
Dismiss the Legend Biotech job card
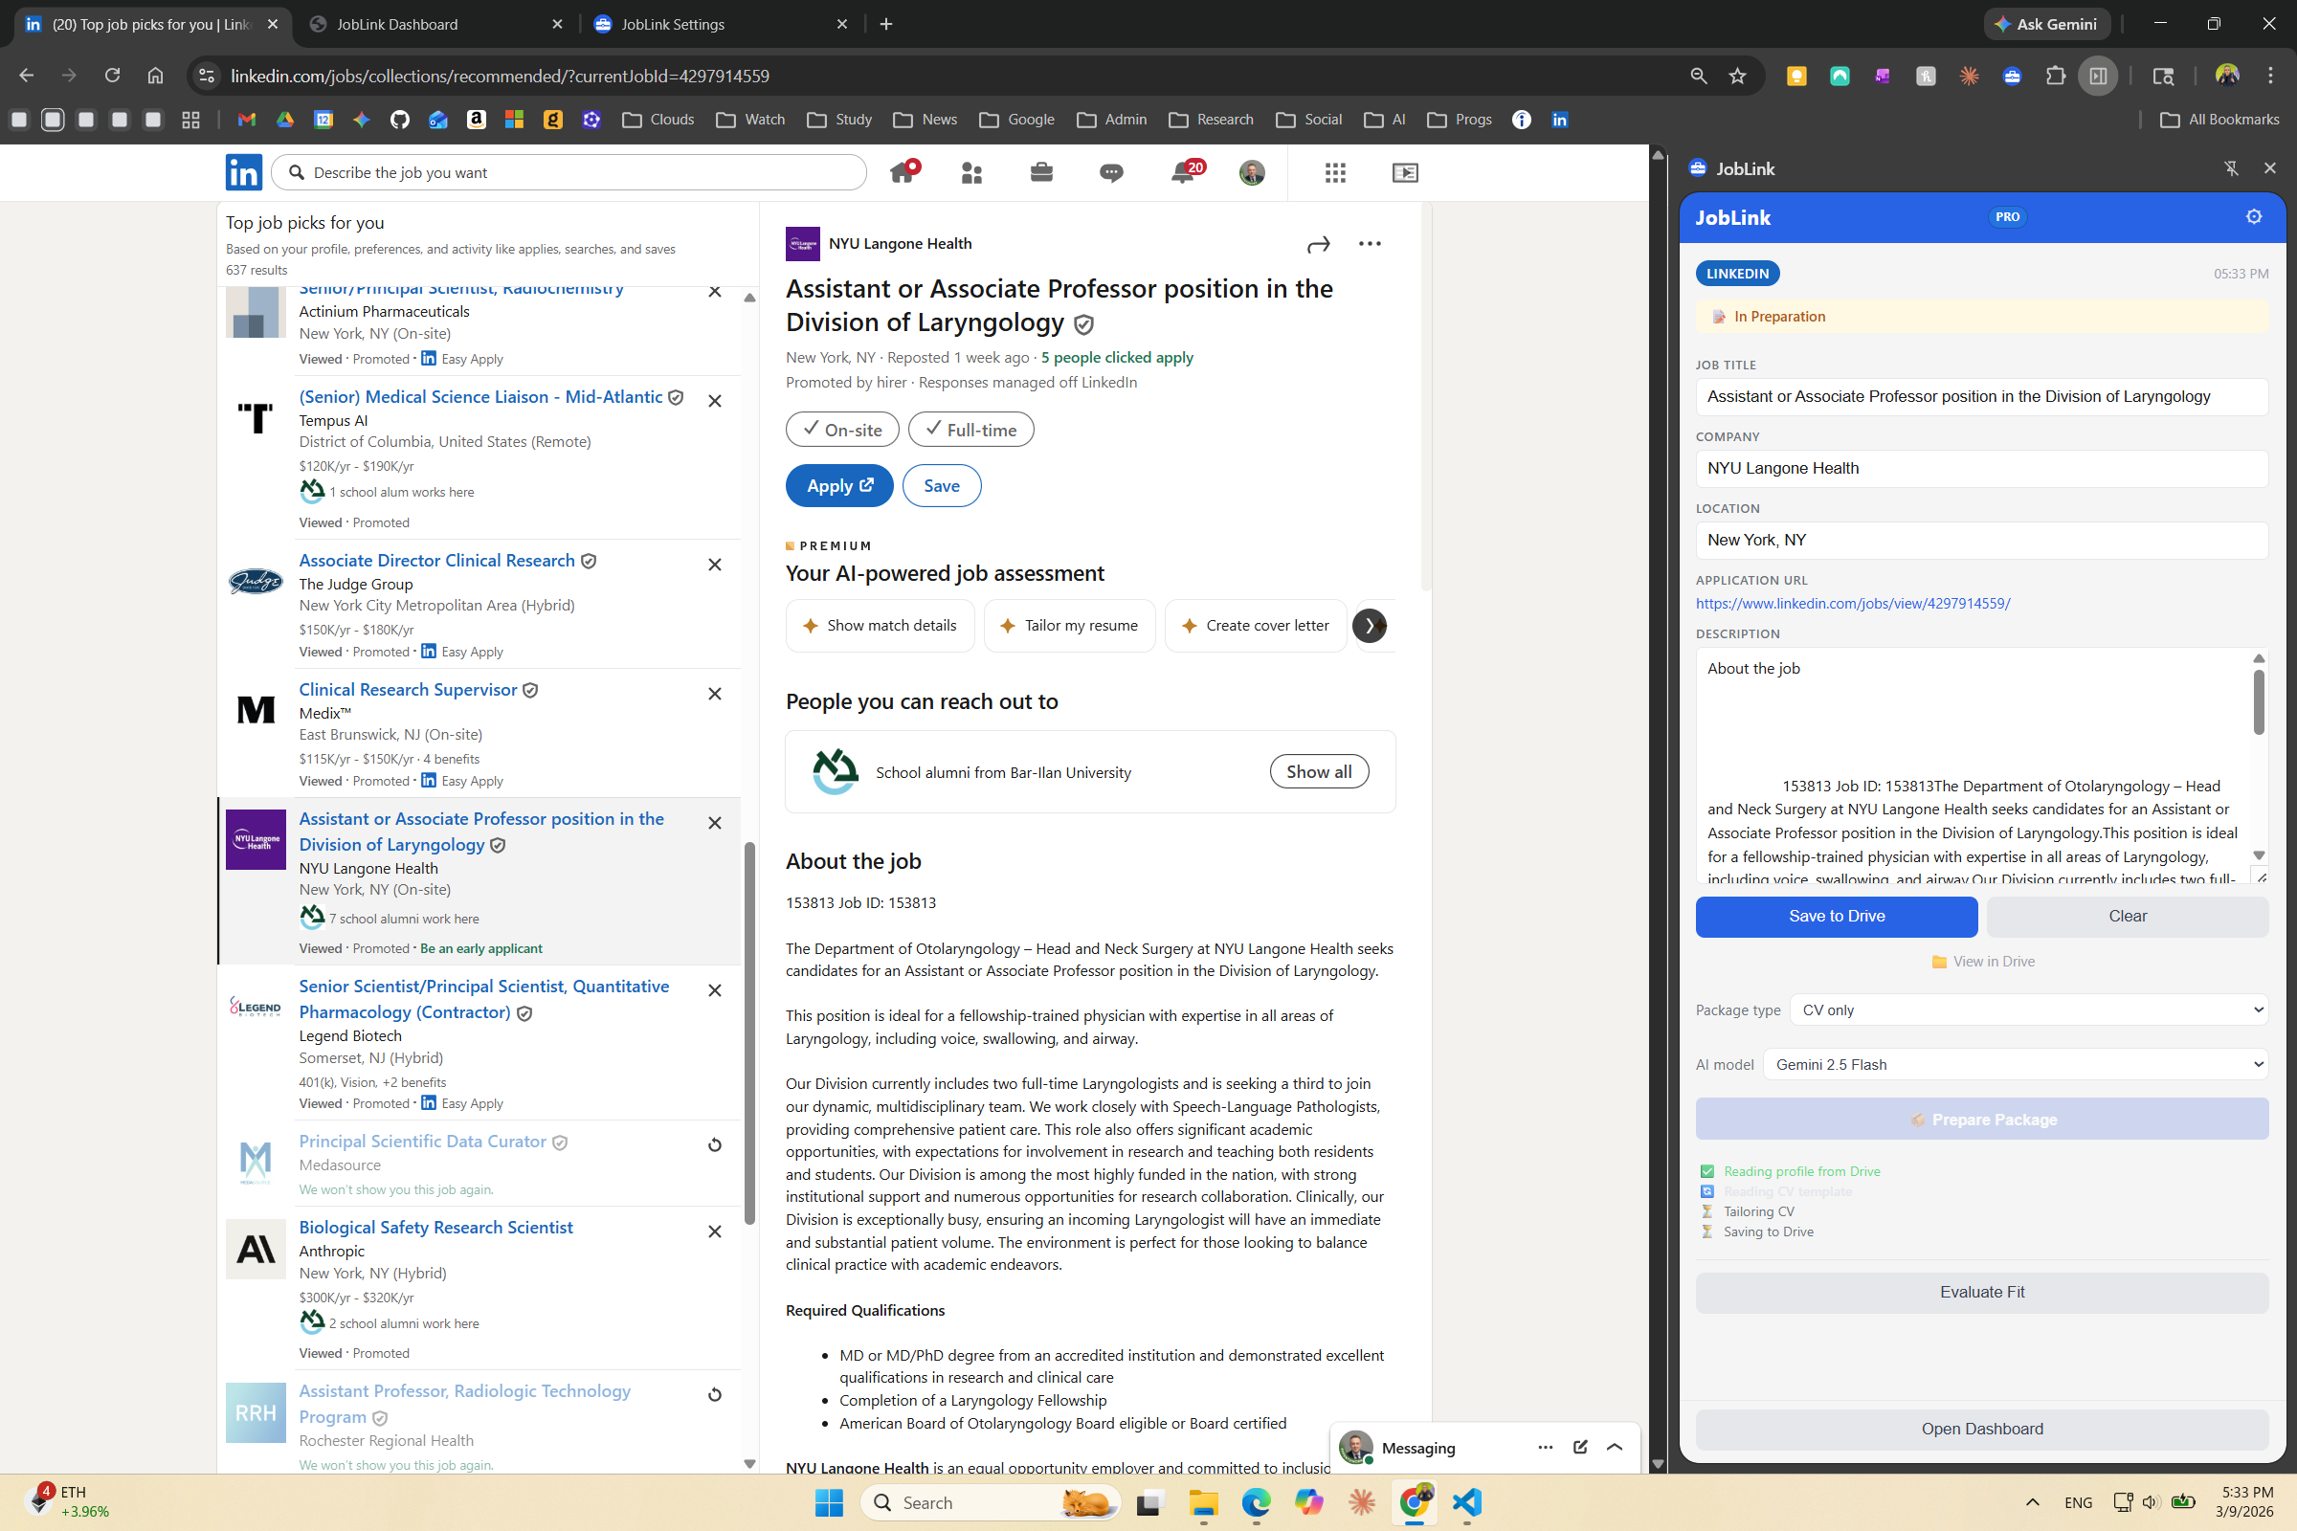pyautogui.click(x=715, y=991)
